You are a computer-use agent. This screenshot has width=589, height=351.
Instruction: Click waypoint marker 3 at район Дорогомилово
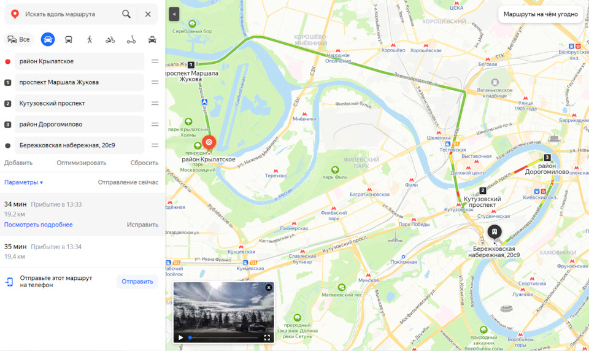tap(547, 158)
